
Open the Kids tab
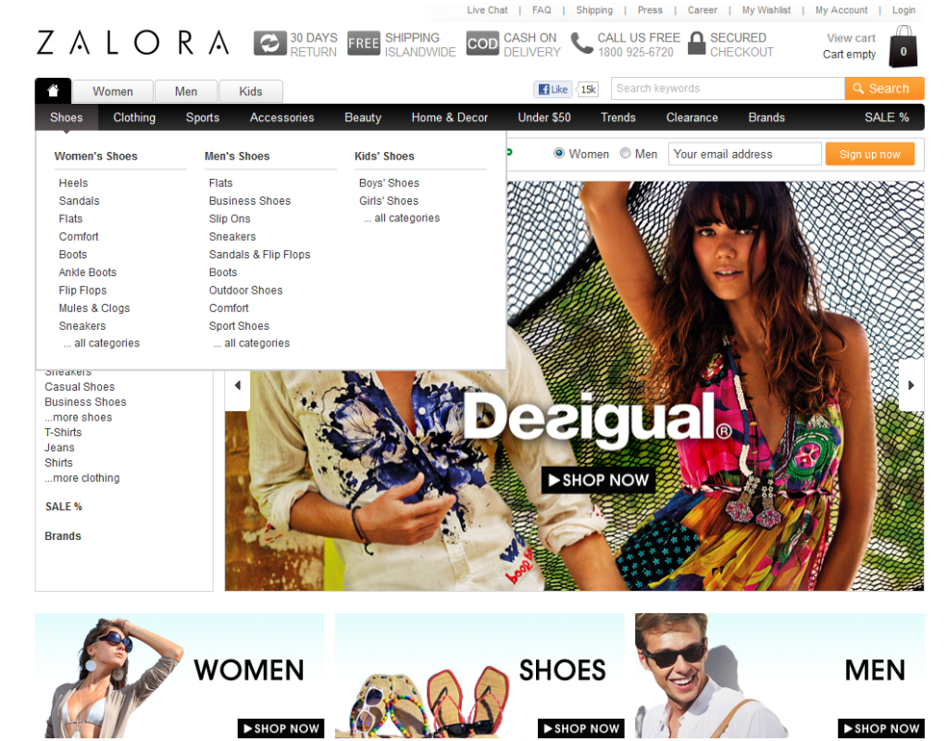tap(251, 92)
